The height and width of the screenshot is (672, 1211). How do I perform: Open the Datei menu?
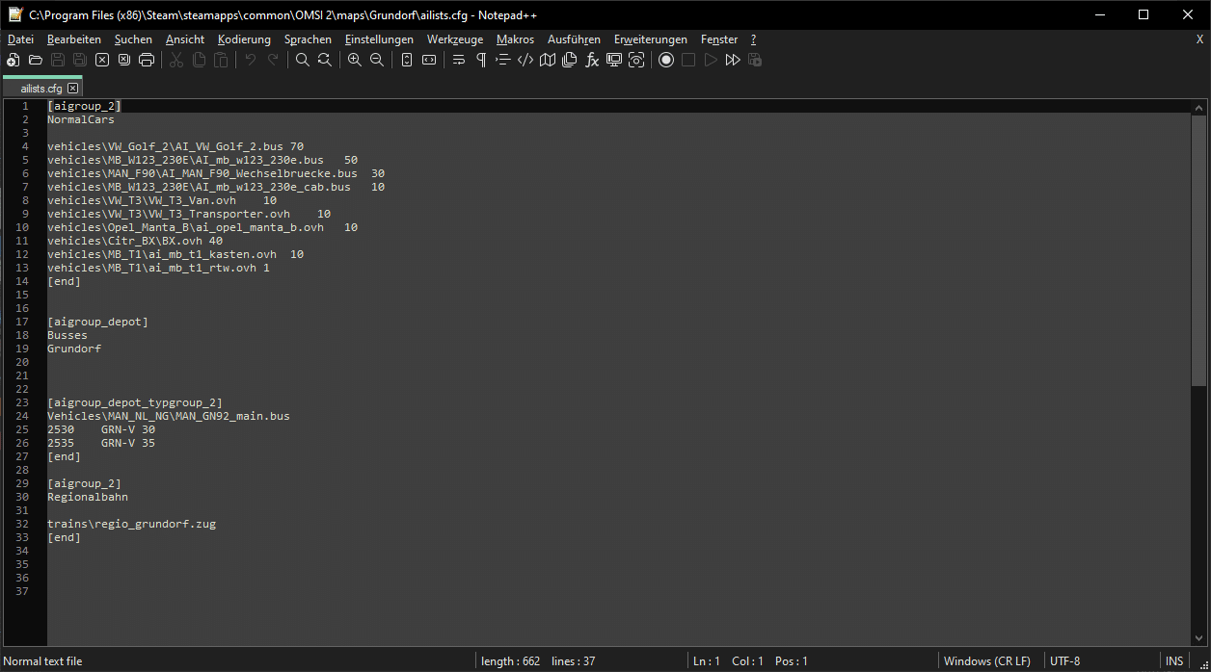[x=20, y=39]
